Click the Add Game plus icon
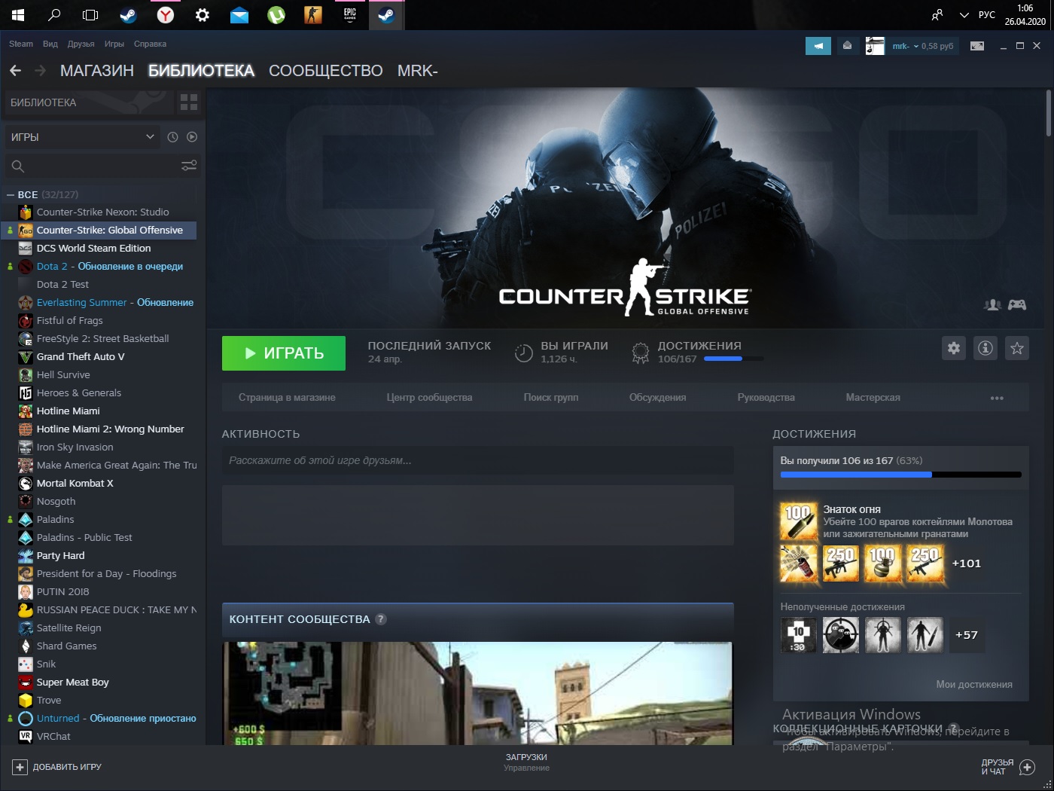The image size is (1054, 791). [x=20, y=767]
